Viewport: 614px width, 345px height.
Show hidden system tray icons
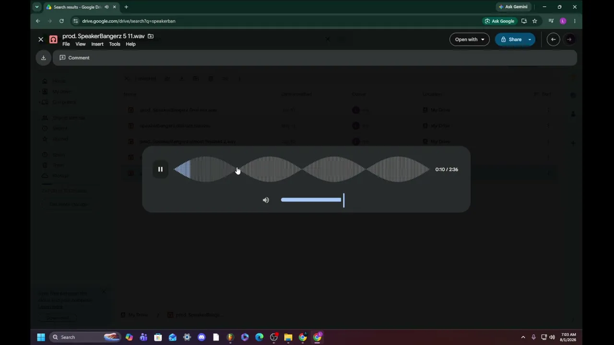(523, 337)
